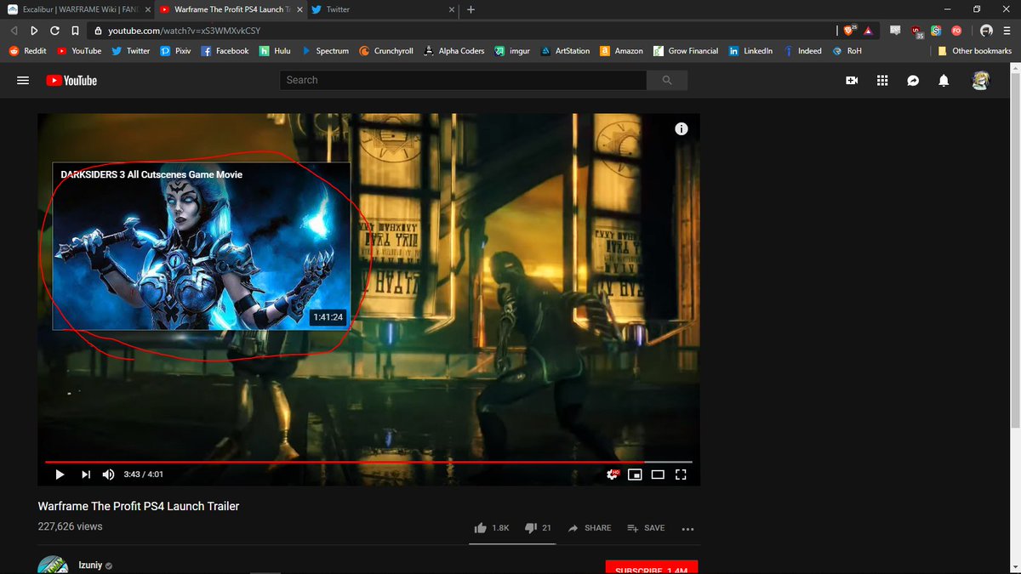Open RoH bookmark
This screenshot has height=574, width=1021.
pos(847,51)
